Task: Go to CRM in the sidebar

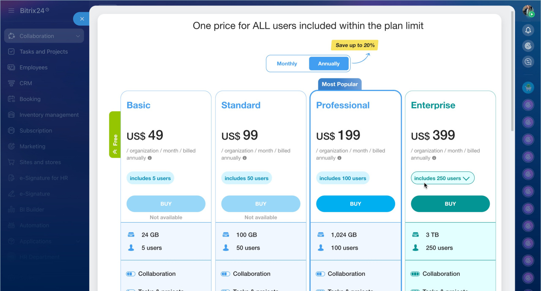Action: point(26,84)
